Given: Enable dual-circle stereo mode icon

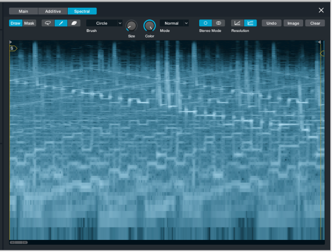Looking at the screenshot, I should [x=218, y=23].
